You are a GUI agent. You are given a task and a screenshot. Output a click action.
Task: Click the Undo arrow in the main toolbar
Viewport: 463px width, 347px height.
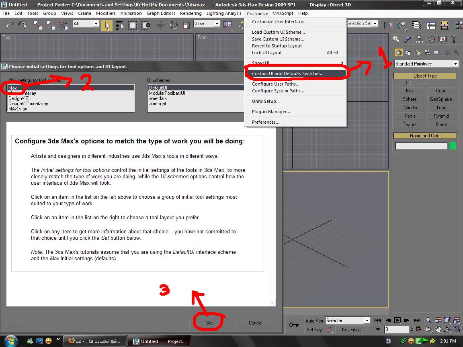pyautogui.click(x=10, y=25)
